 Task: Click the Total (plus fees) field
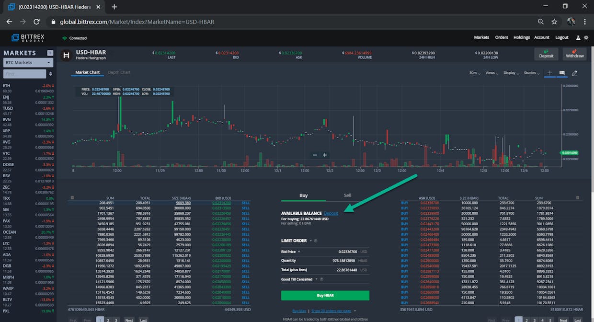point(325,270)
